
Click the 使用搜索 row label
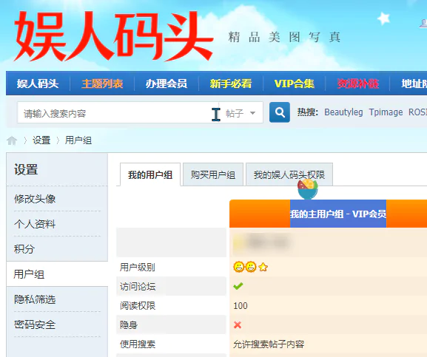[x=138, y=344]
